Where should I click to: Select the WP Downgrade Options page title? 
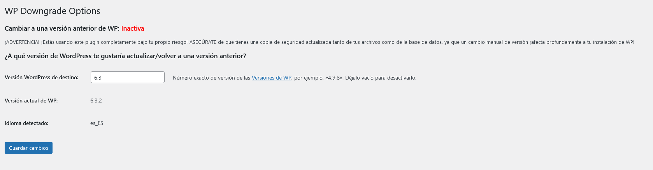tap(53, 11)
